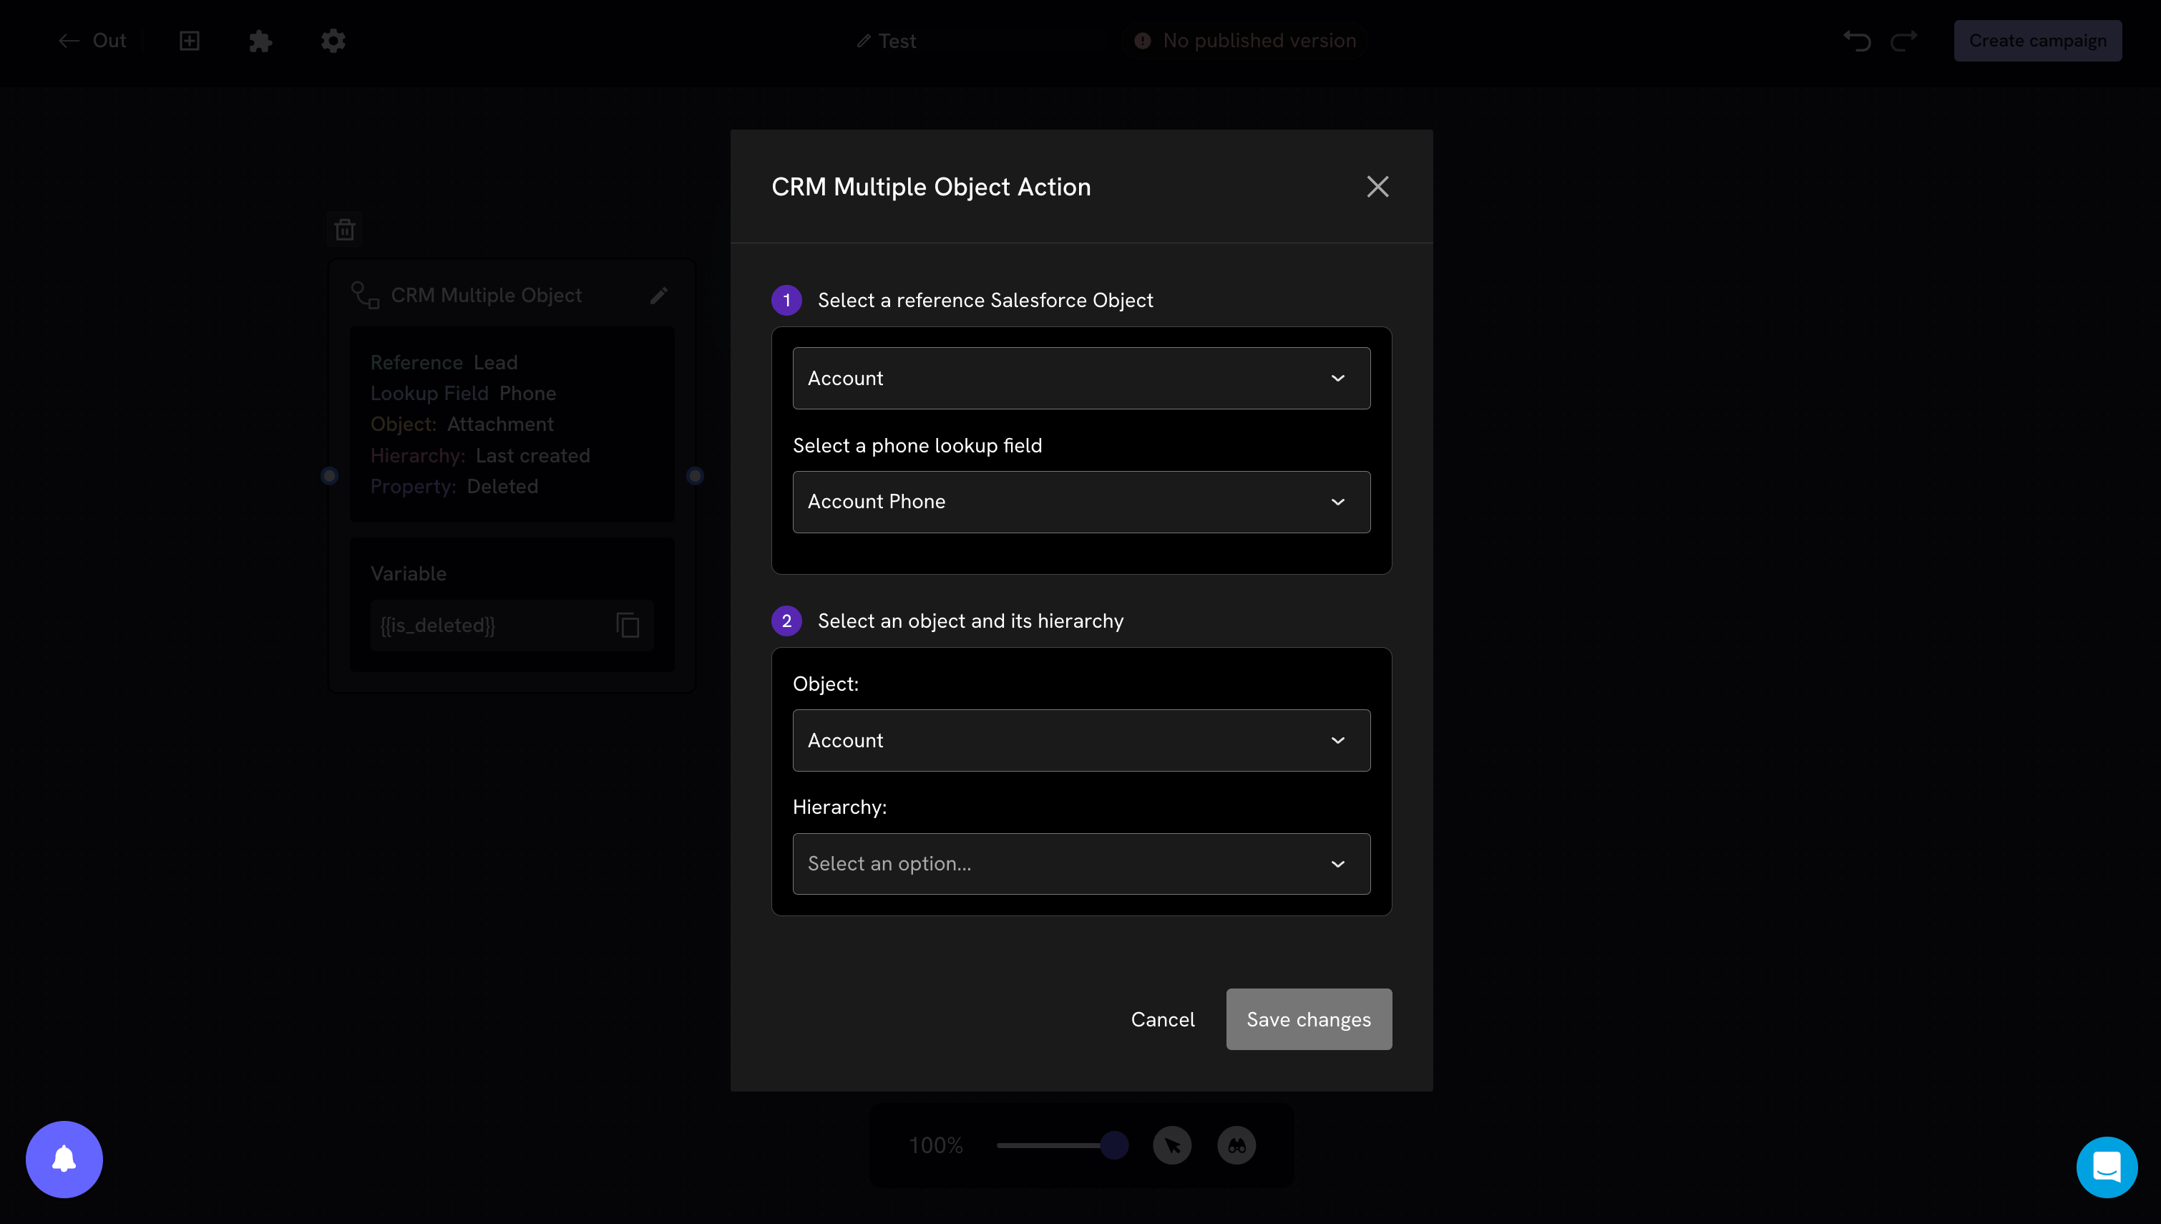Screen dimensions: 2161x1224
Task: Open notifications bell button
Action: (64, 1160)
